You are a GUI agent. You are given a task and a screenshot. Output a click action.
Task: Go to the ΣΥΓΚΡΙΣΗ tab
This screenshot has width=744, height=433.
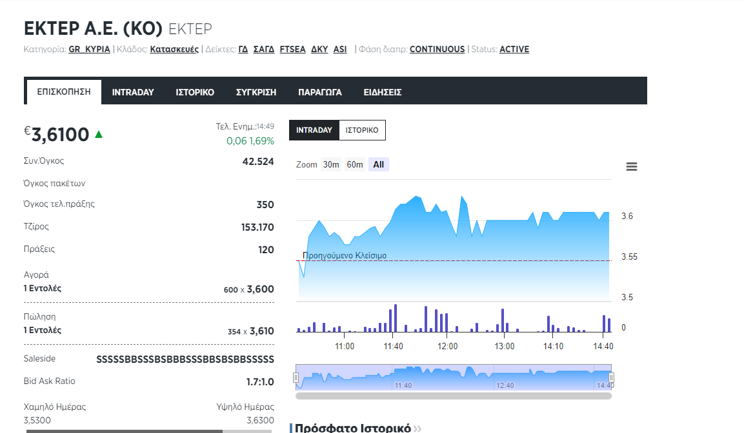point(256,92)
